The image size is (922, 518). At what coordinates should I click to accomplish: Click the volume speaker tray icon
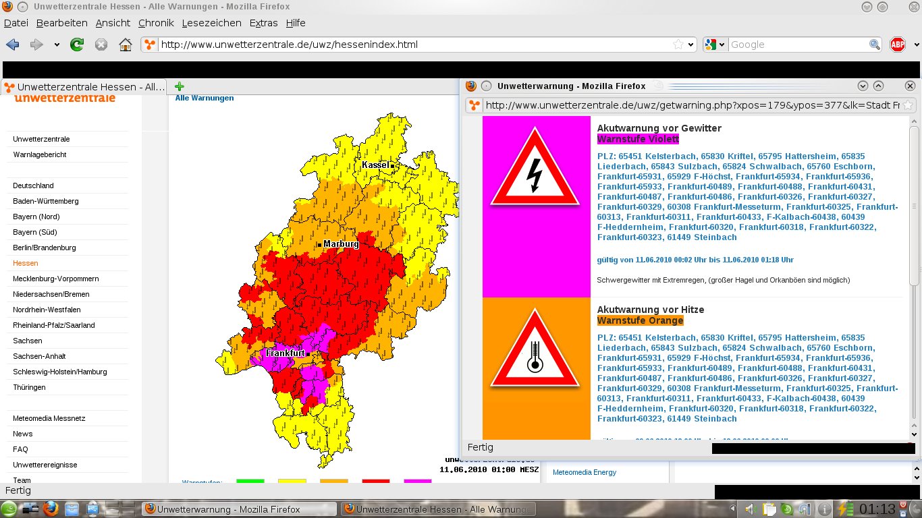click(x=750, y=509)
